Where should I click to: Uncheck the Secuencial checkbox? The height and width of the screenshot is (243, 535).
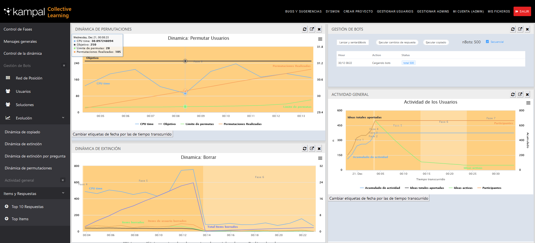tap(487, 42)
